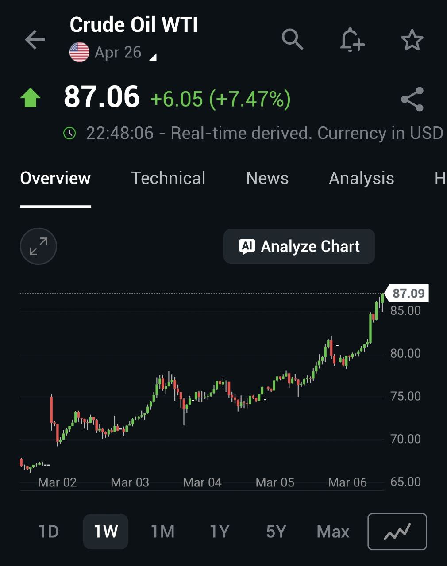Open the News tab
Image resolution: width=447 pixels, height=566 pixels.
tap(267, 178)
